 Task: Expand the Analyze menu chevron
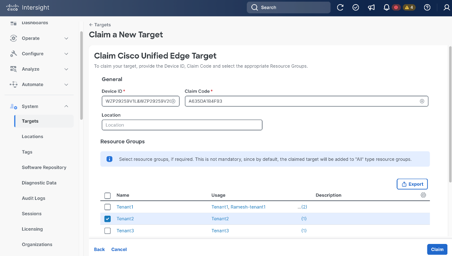point(66,69)
